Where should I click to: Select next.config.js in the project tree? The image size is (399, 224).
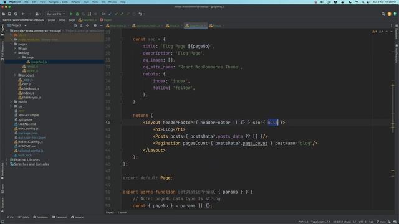click(28, 129)
